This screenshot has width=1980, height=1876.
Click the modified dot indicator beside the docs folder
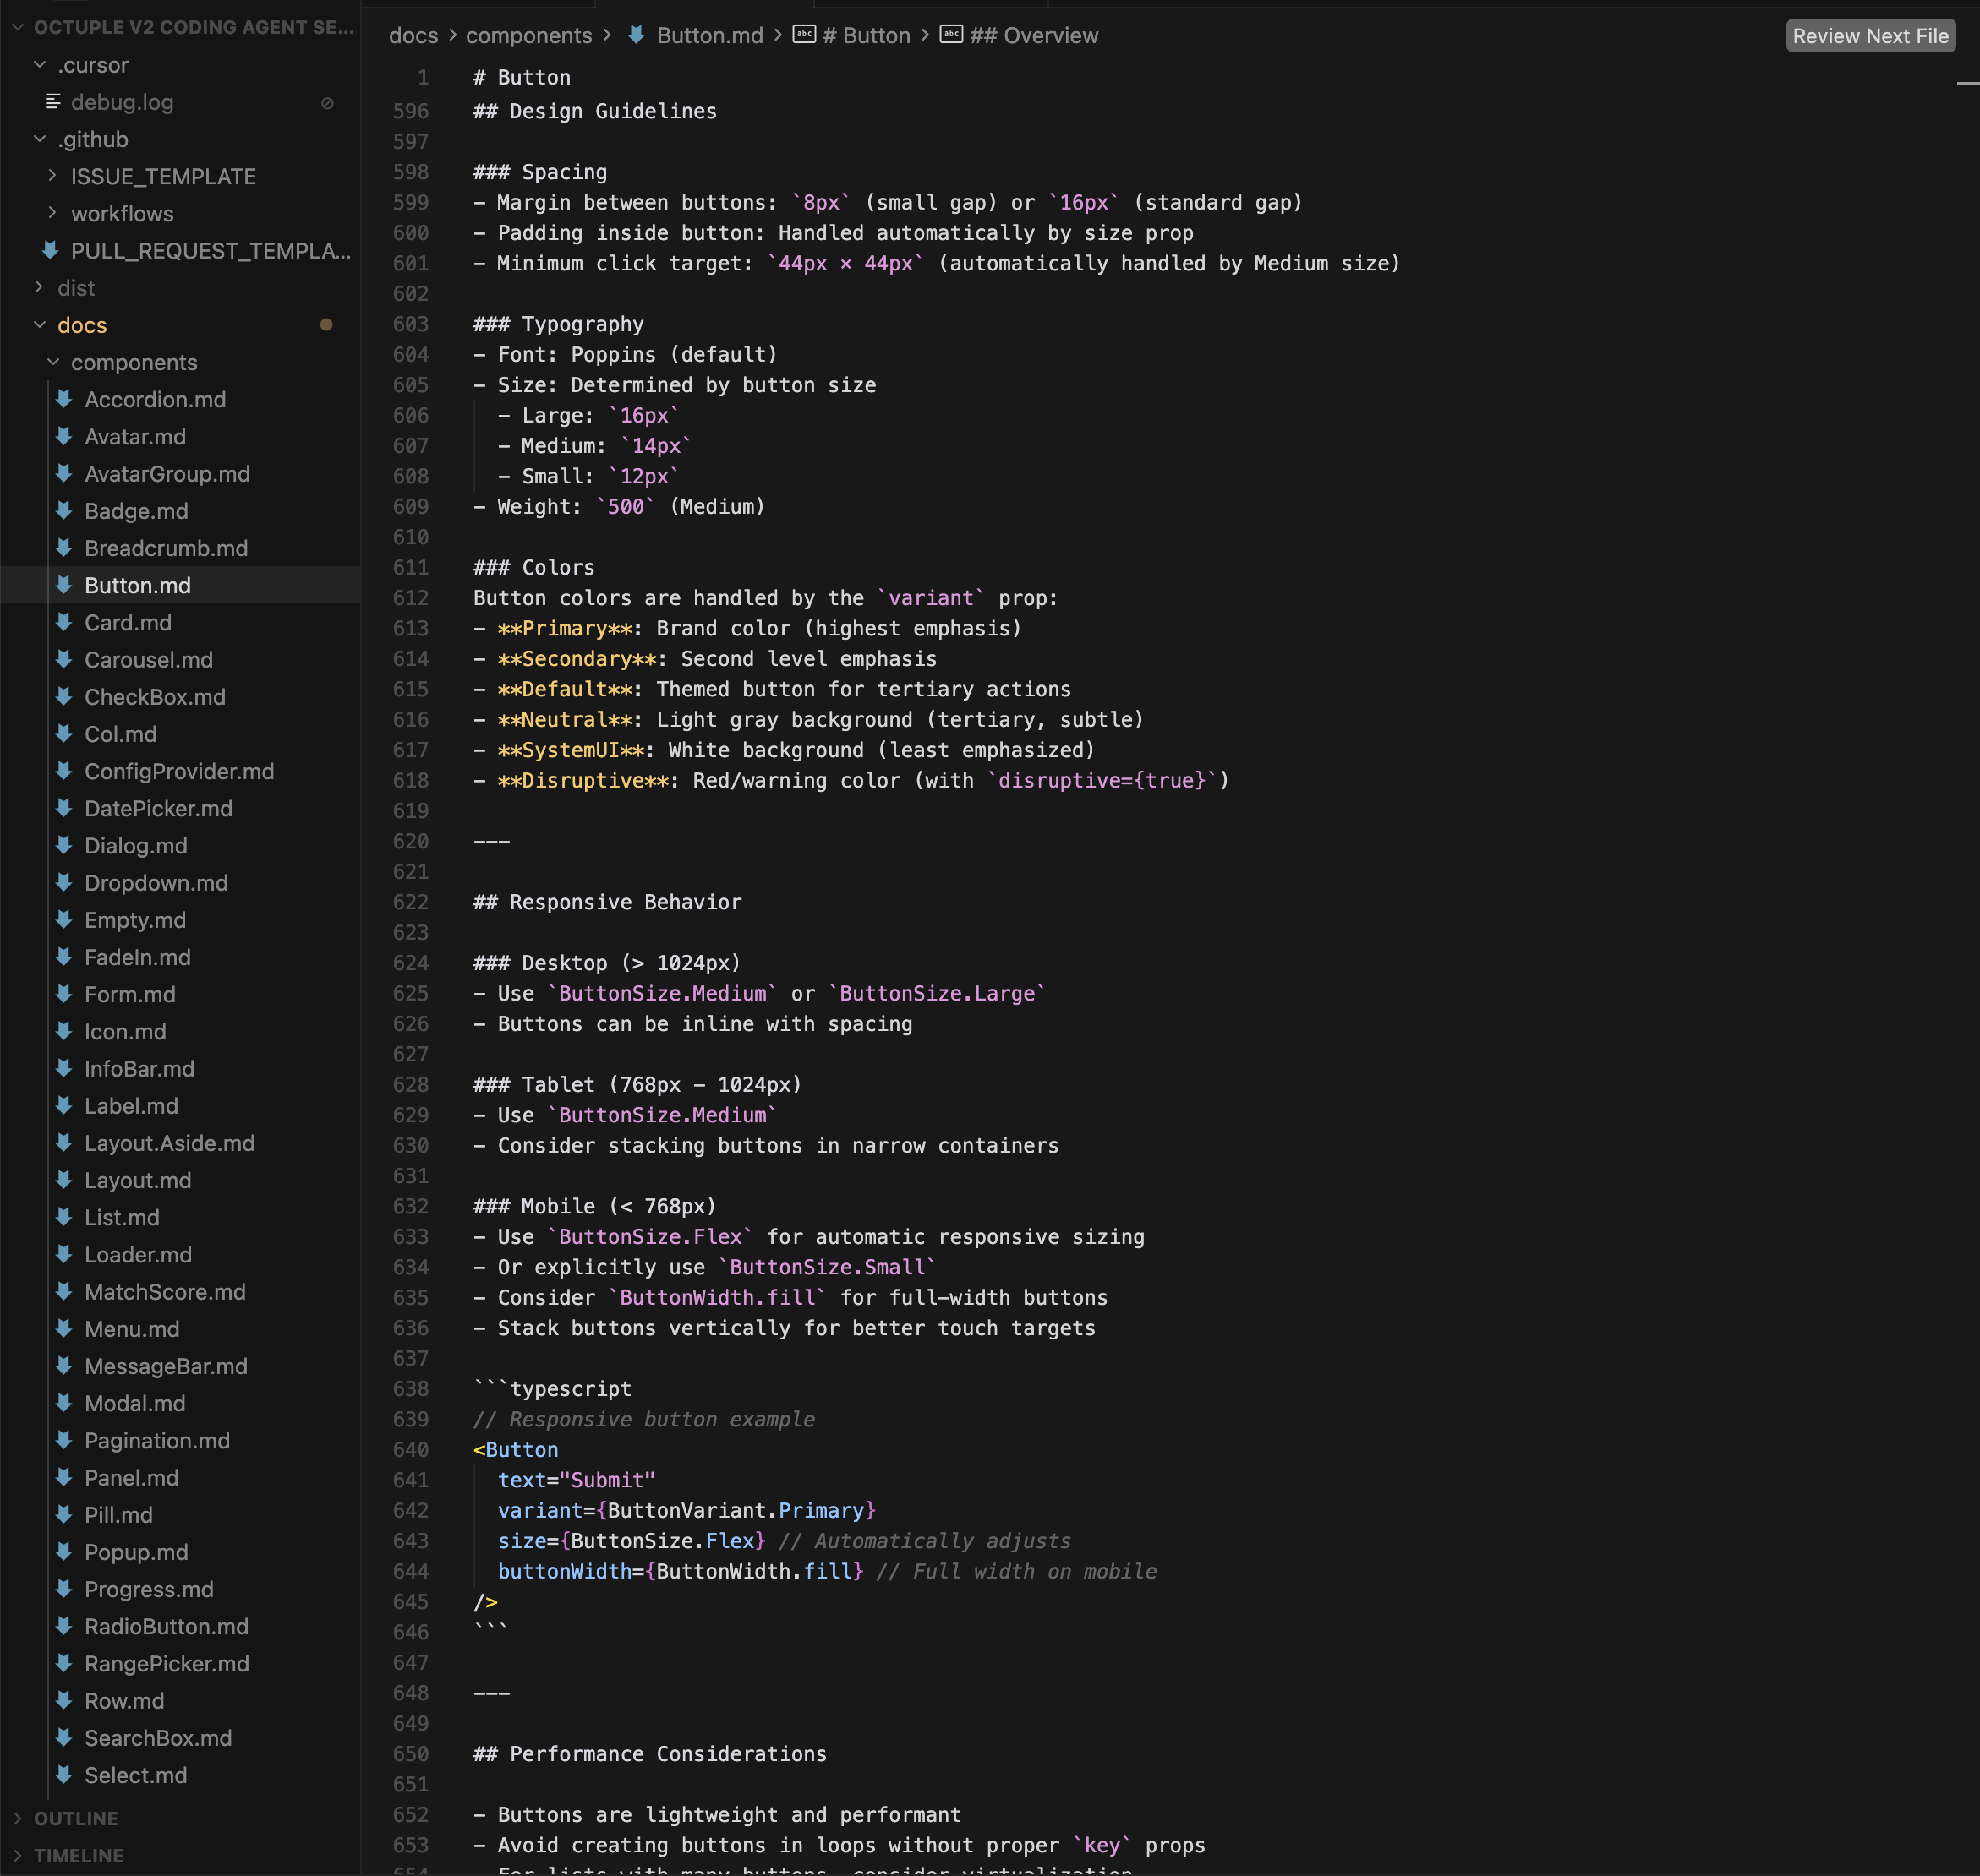(327, 324)
